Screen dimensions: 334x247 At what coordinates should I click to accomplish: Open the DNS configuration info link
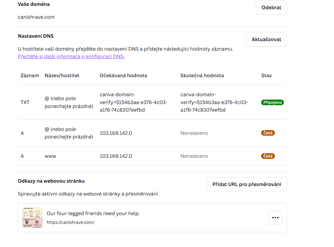click(71, 57)
